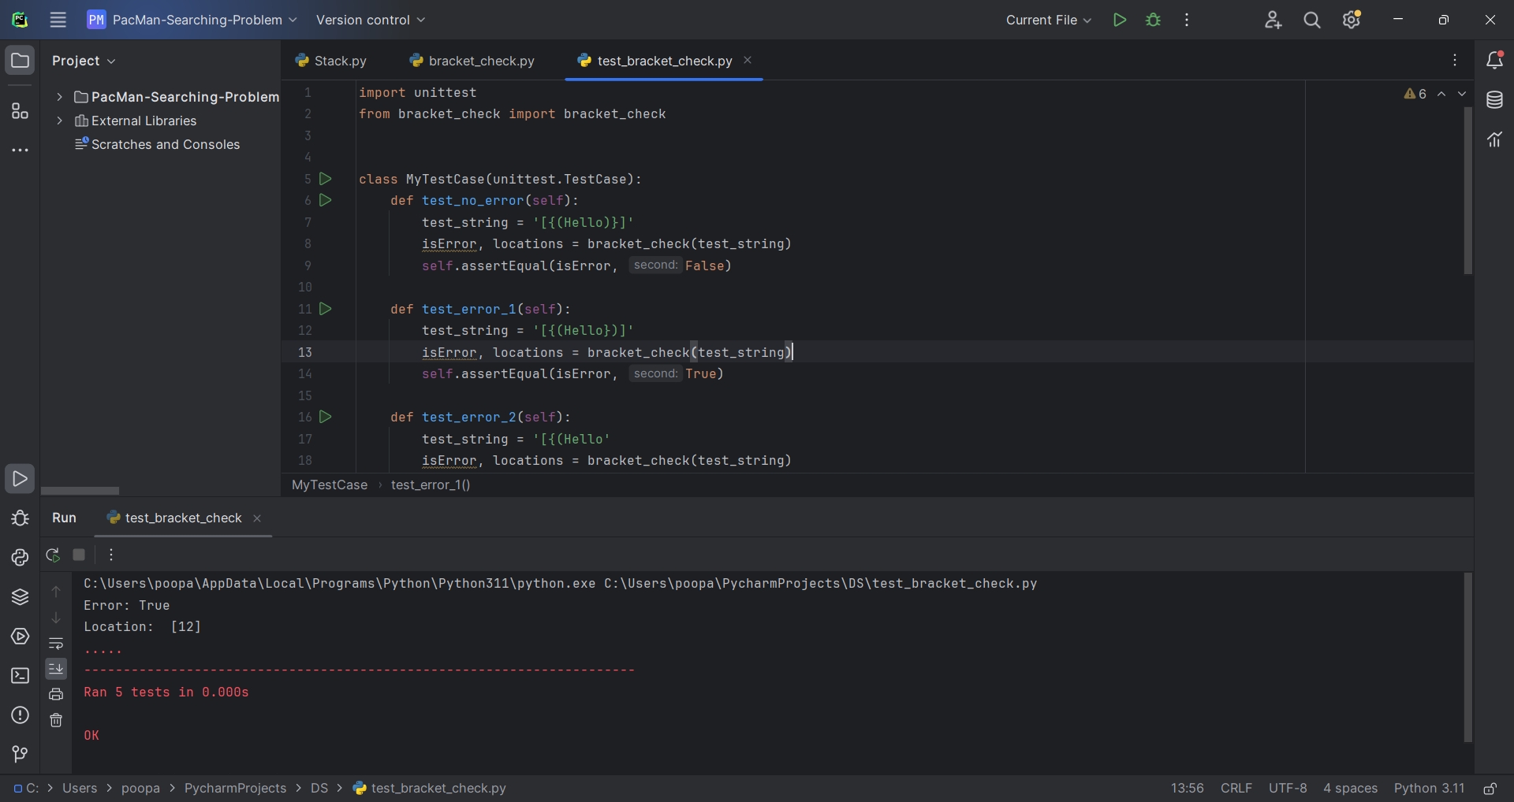The height and width of the screenshot is (802, 1514).
Task: Open the Version control dropdown
Action: (371, 20)
